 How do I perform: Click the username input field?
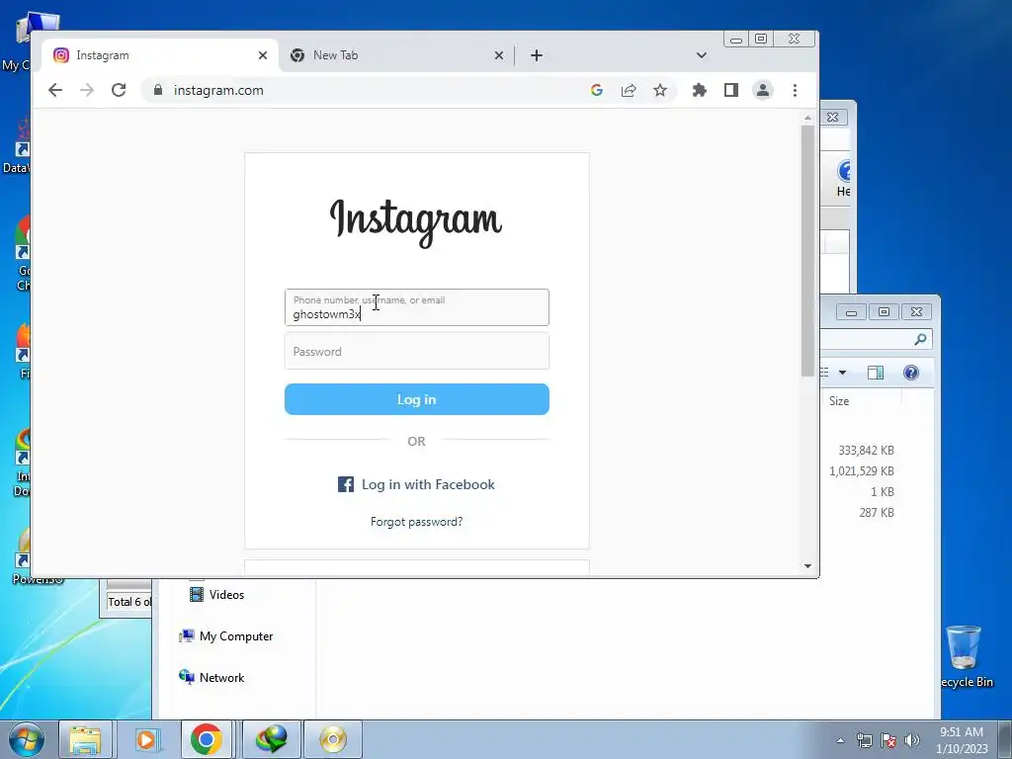[x=417, y=307]
